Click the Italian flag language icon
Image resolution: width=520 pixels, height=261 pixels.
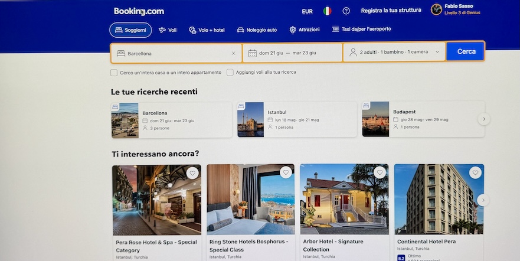pos(327,11)
